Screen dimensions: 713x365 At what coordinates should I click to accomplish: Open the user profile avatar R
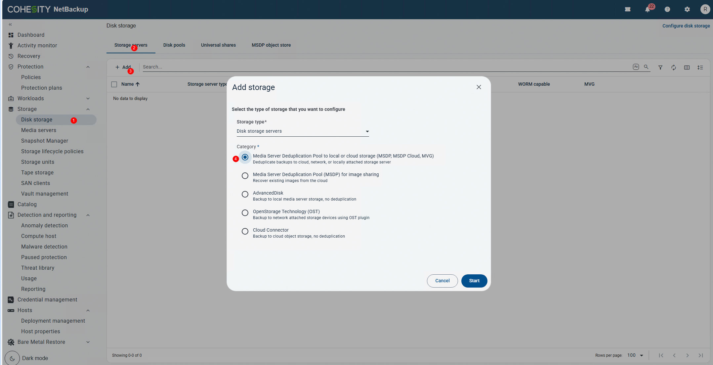[705, 9]
